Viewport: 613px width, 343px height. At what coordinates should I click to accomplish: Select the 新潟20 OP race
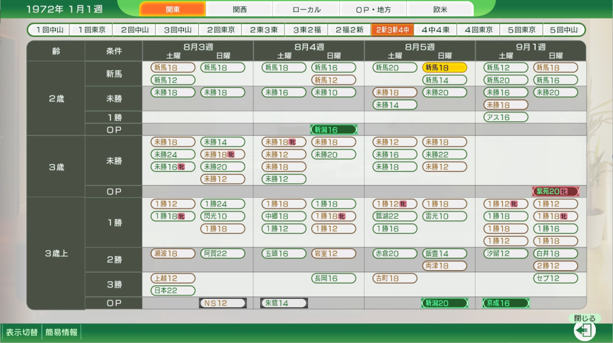[444, 303]
